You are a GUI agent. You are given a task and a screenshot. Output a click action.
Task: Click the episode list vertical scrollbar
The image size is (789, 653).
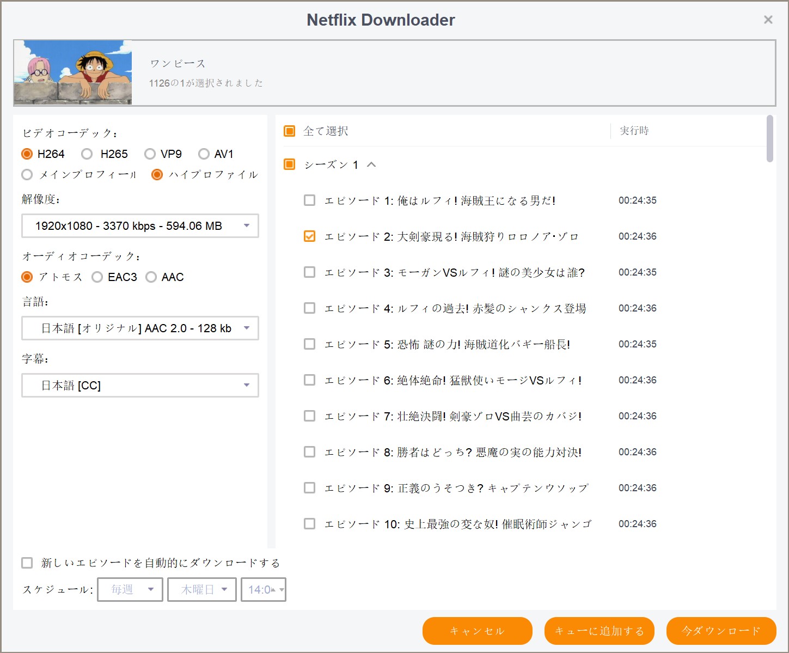point(770,139)
